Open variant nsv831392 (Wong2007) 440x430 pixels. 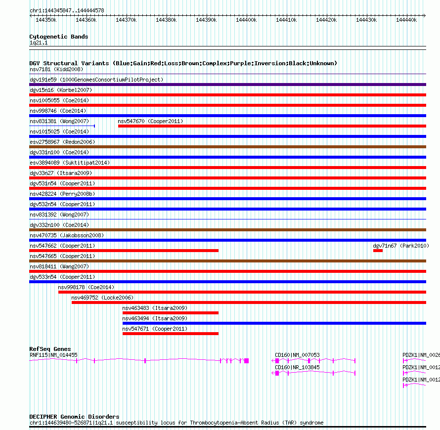[59, 215]
